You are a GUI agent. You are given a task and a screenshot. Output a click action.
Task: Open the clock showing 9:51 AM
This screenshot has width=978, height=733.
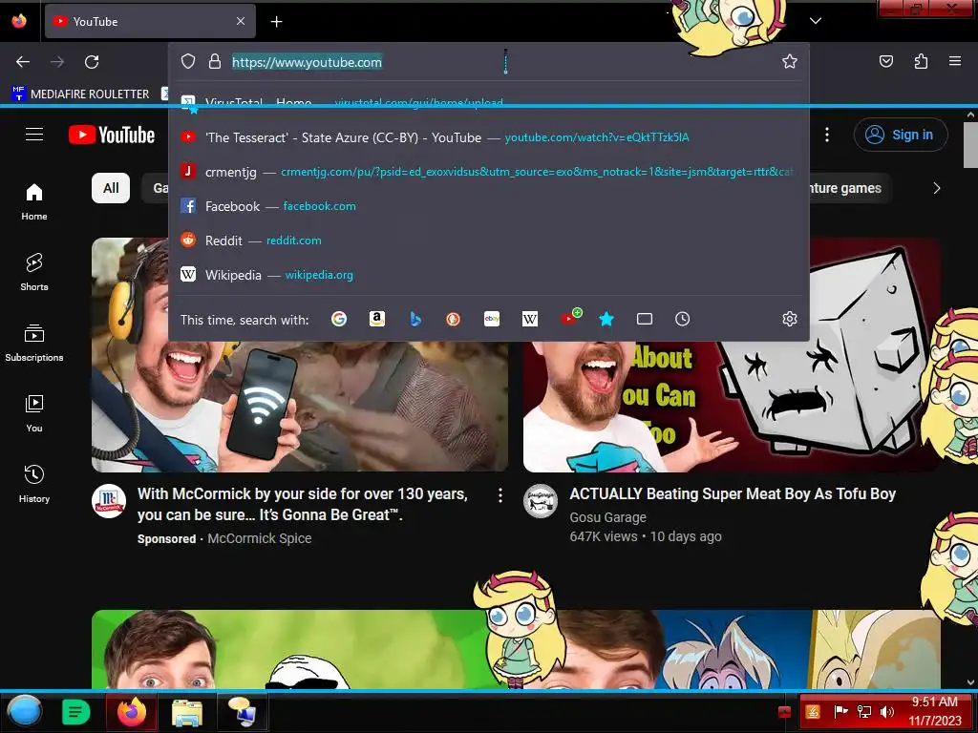[x=934, y=711]
